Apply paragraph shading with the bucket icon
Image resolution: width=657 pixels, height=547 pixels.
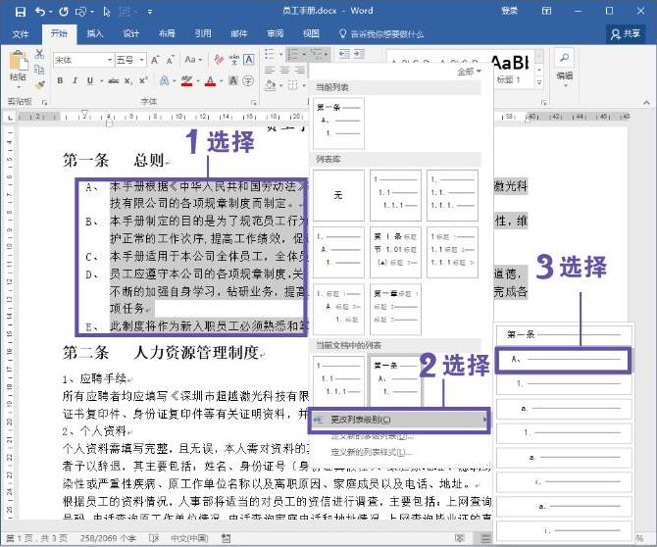click(271, 85)
